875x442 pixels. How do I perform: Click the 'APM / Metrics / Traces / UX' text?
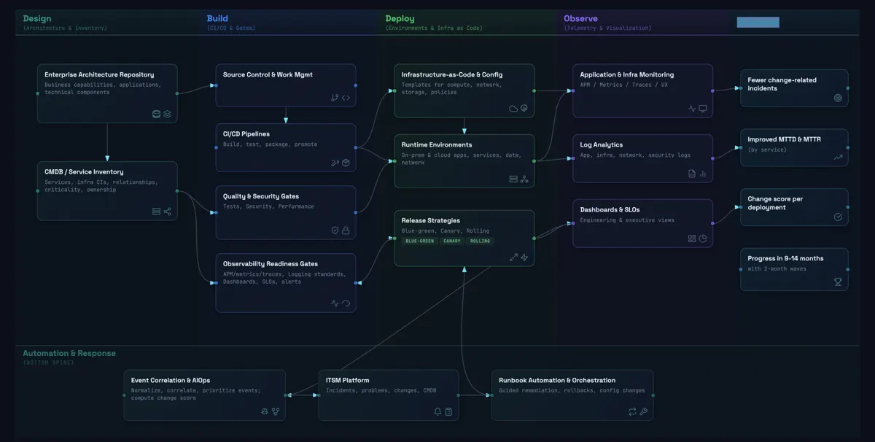[623, 85]
